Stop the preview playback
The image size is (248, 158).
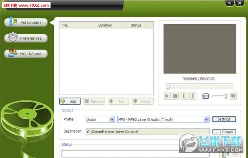(x=175, y=96)
